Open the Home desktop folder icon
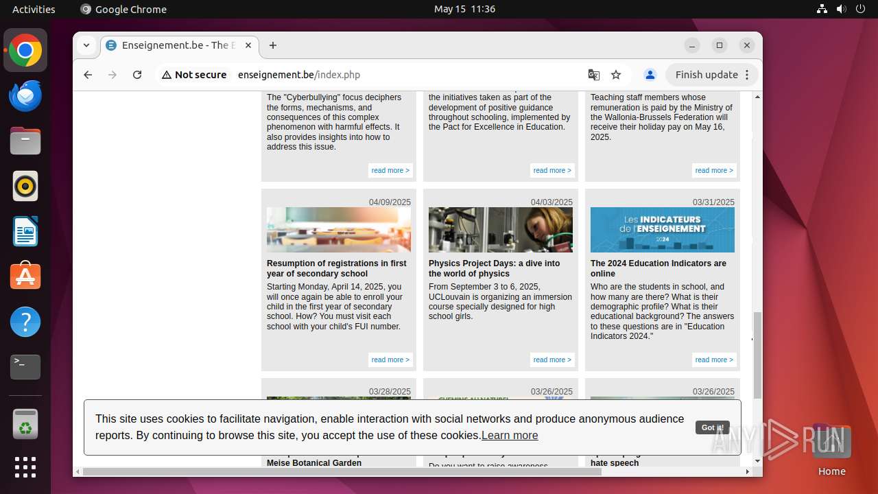The height and width of the screenshot is (494, 878). (831, 450)
